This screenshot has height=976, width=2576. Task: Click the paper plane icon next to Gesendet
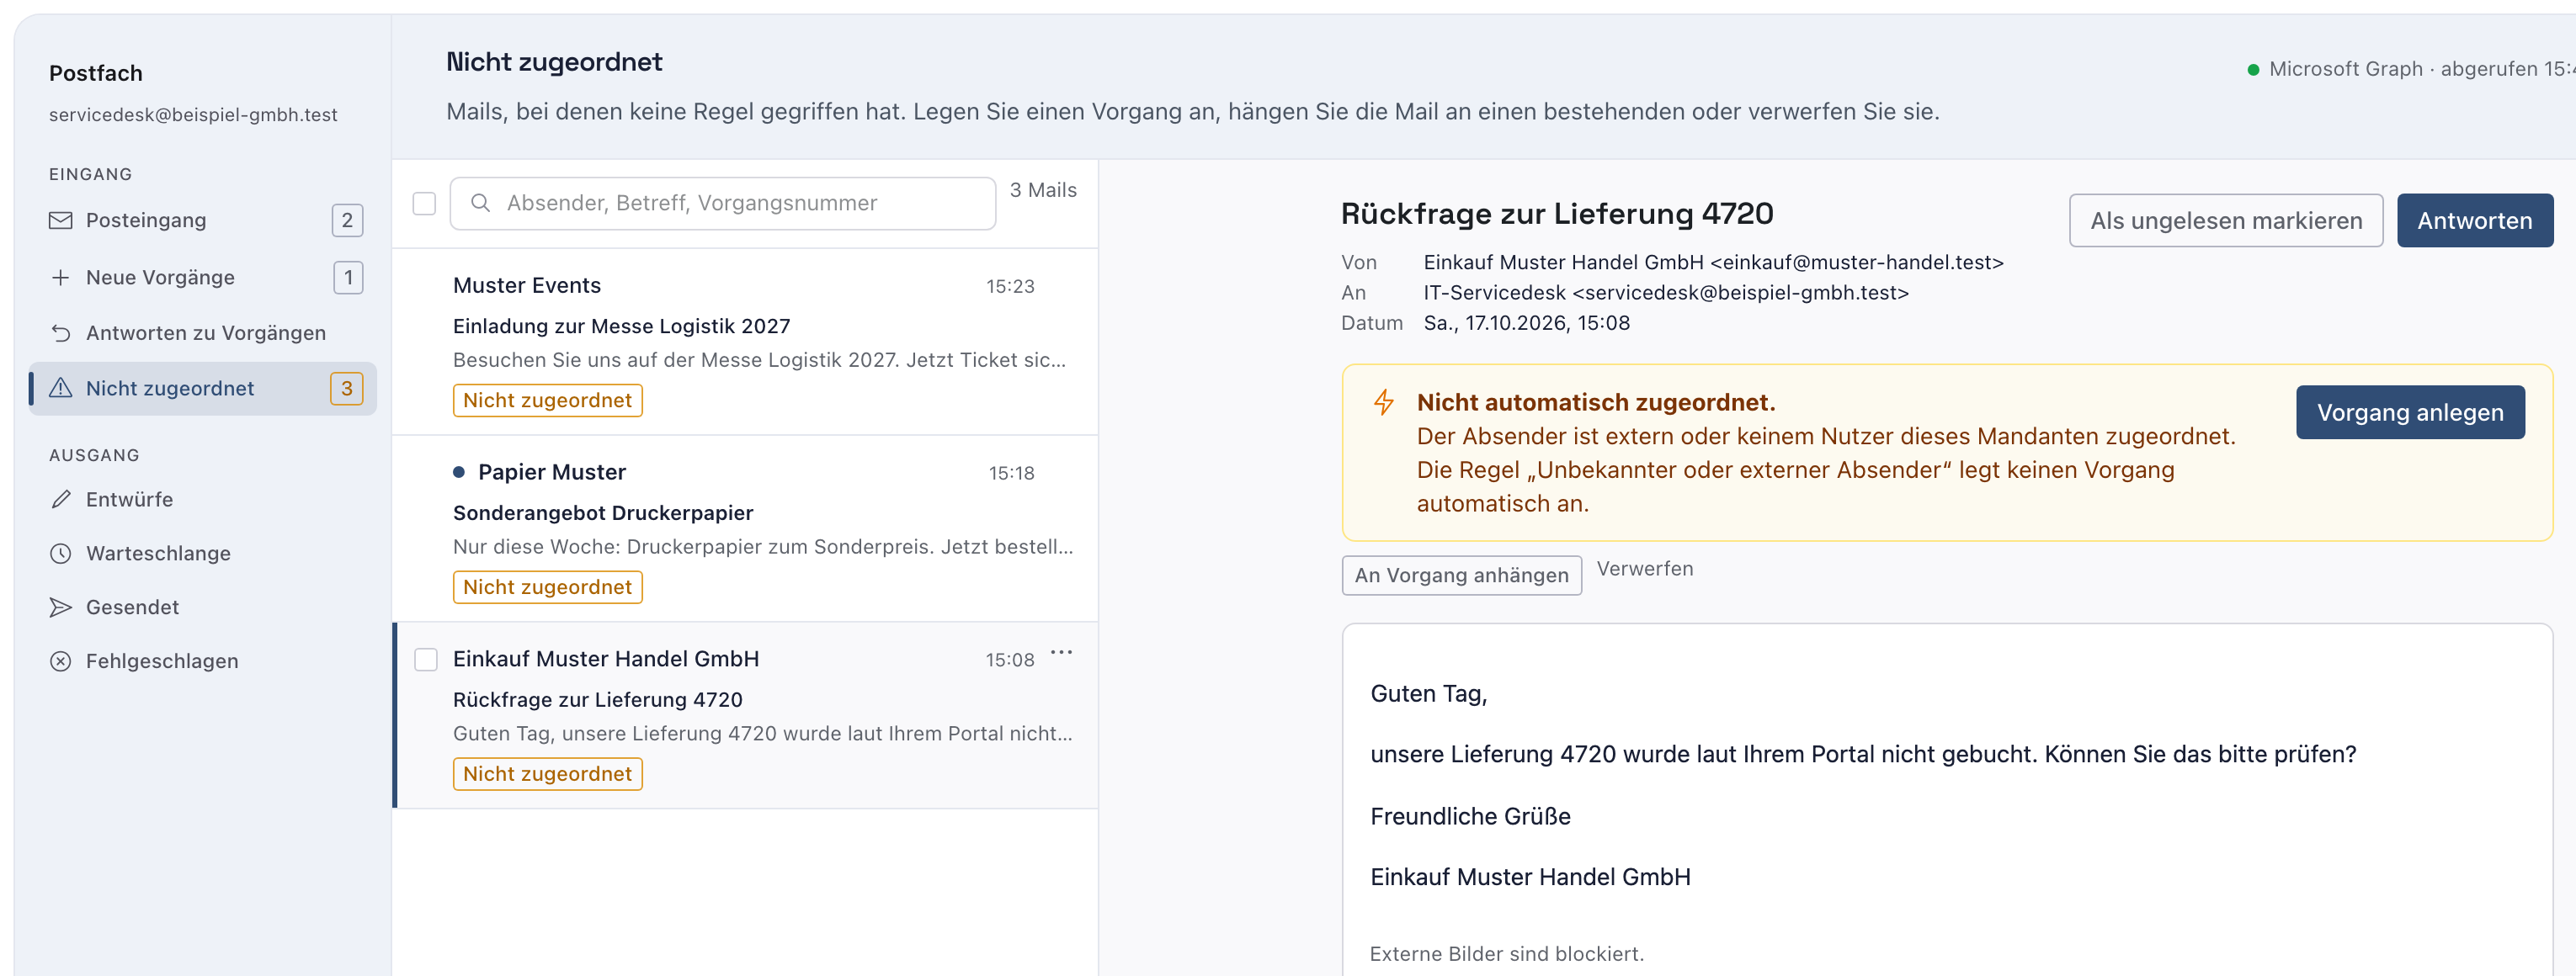[x=61, y=607]
